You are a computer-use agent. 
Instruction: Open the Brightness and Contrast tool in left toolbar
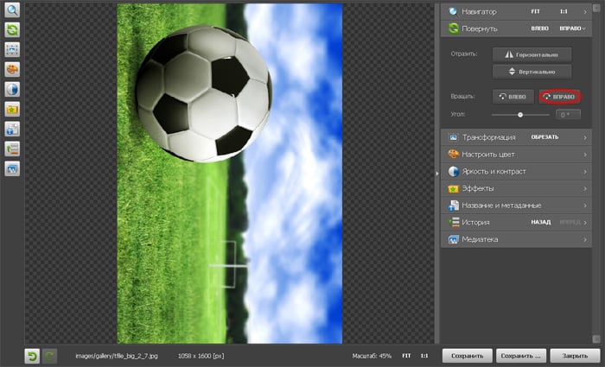(x=12, y=90)
